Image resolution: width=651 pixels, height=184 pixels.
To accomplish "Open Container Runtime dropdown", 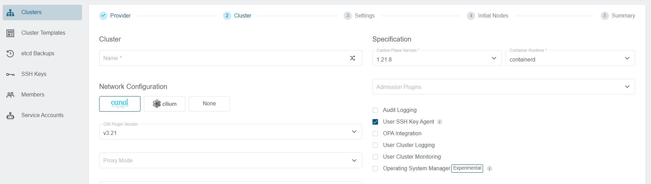I will coord(570,58).
